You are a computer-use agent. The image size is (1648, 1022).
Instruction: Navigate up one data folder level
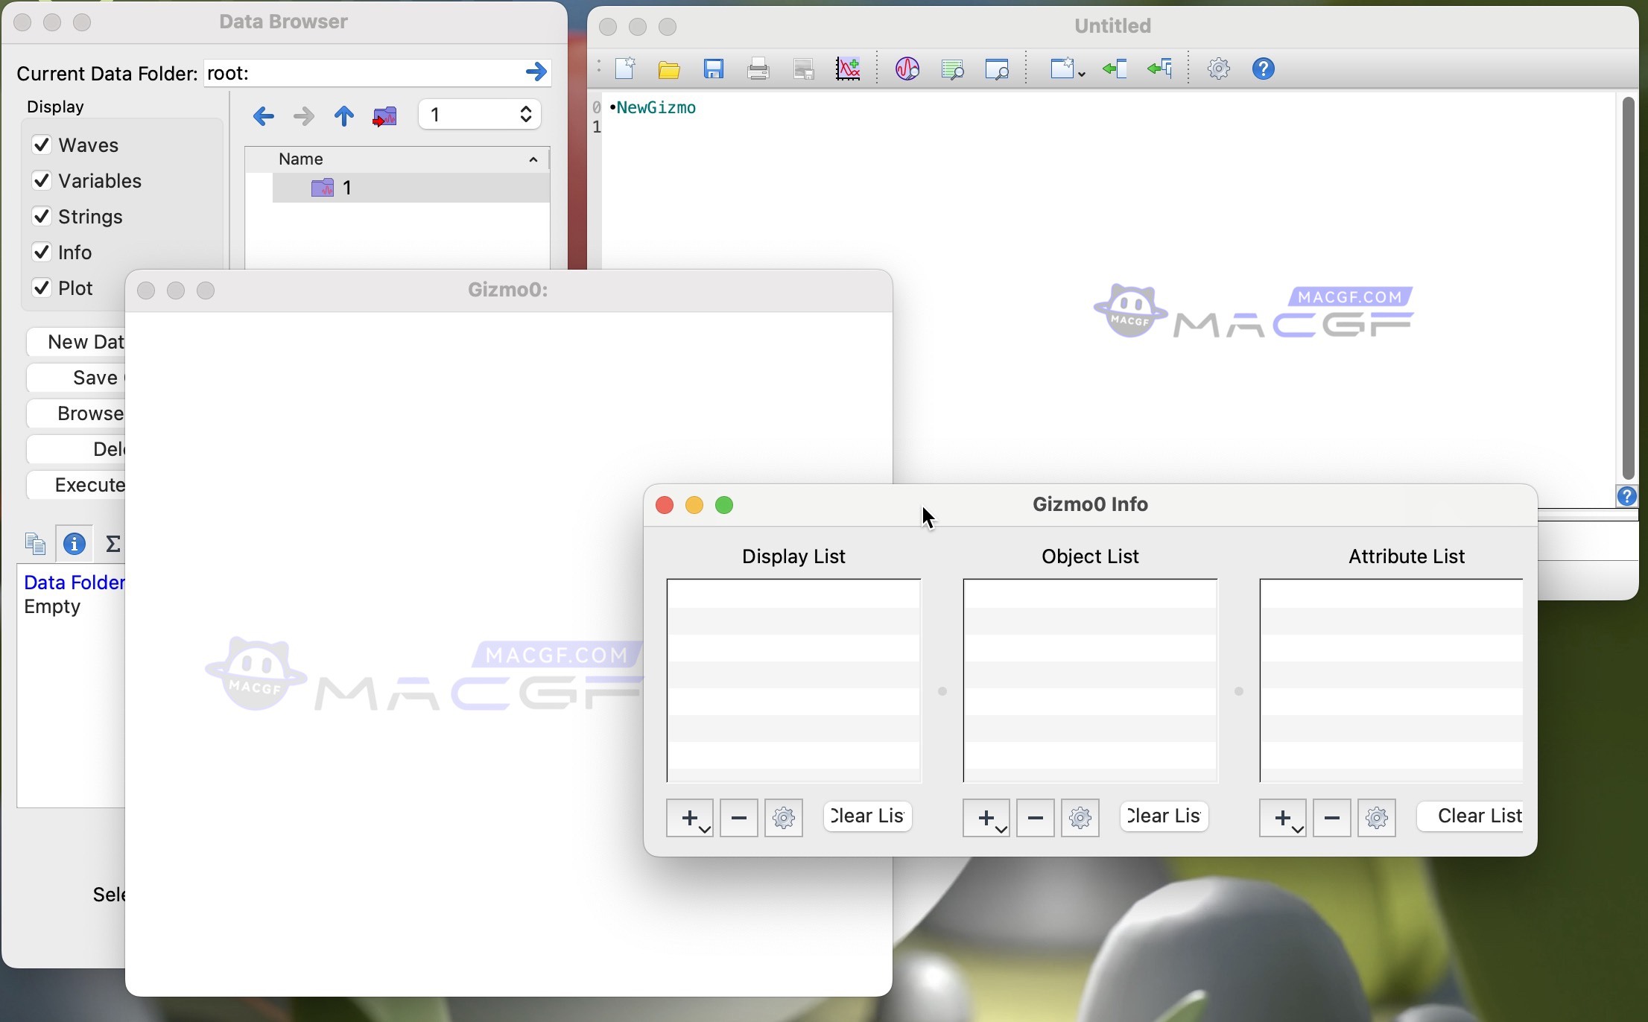point(343,115)
